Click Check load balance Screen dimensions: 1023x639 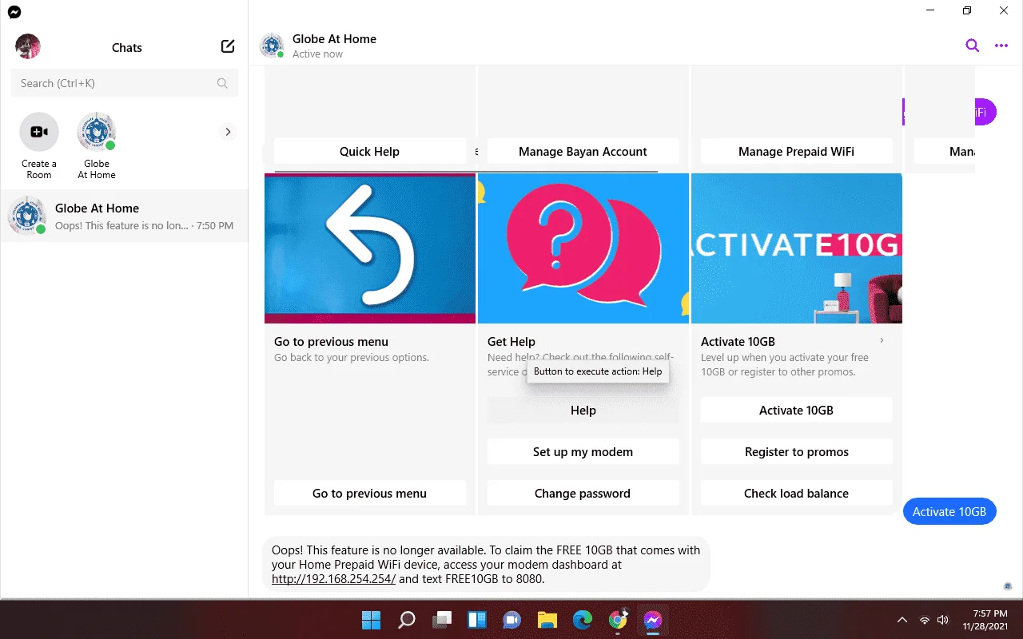point(796,494)
